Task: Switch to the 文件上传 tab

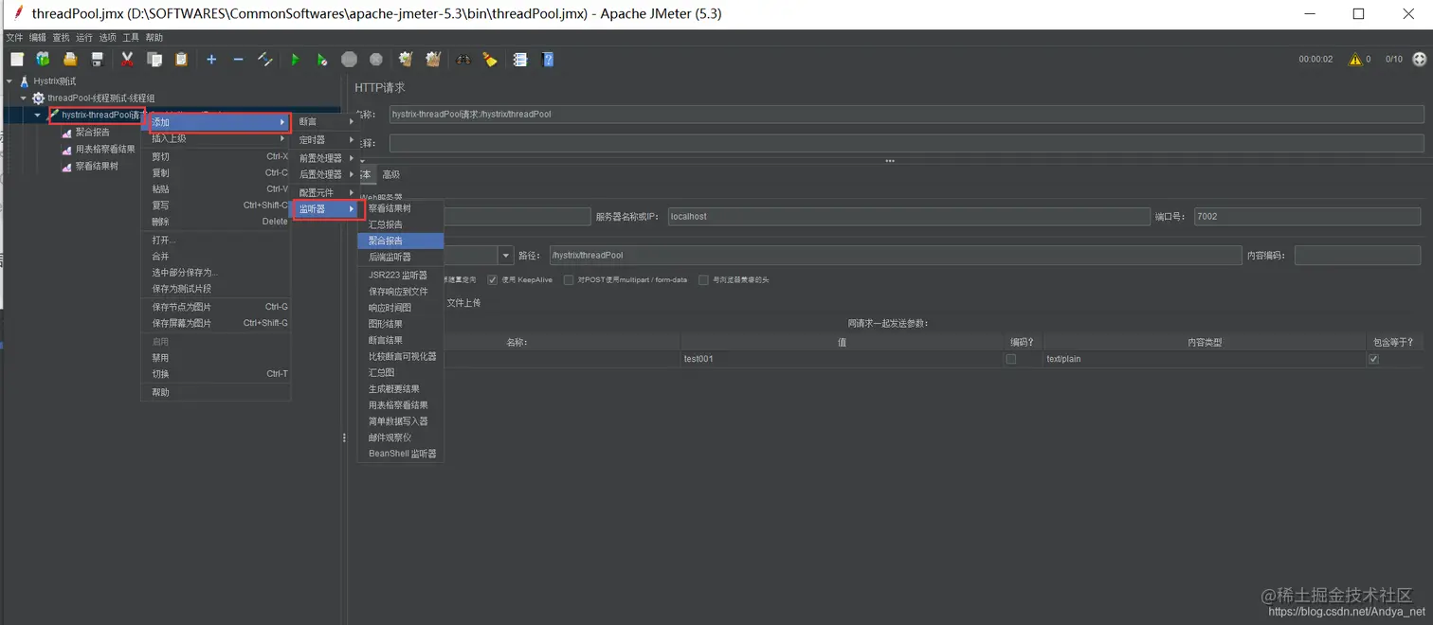Action: [463, 303]
